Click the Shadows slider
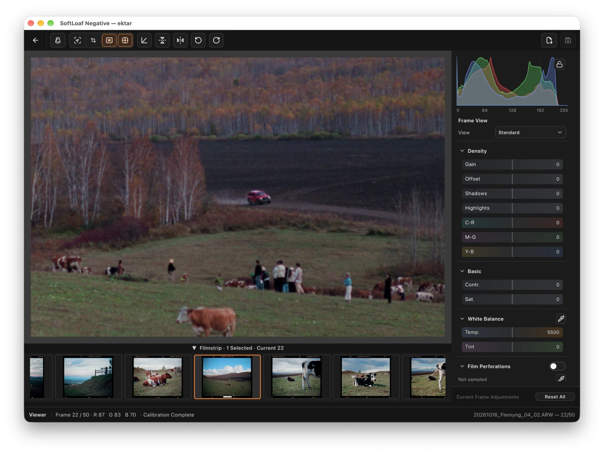This screenshot has height=454, width=604. 512,194
